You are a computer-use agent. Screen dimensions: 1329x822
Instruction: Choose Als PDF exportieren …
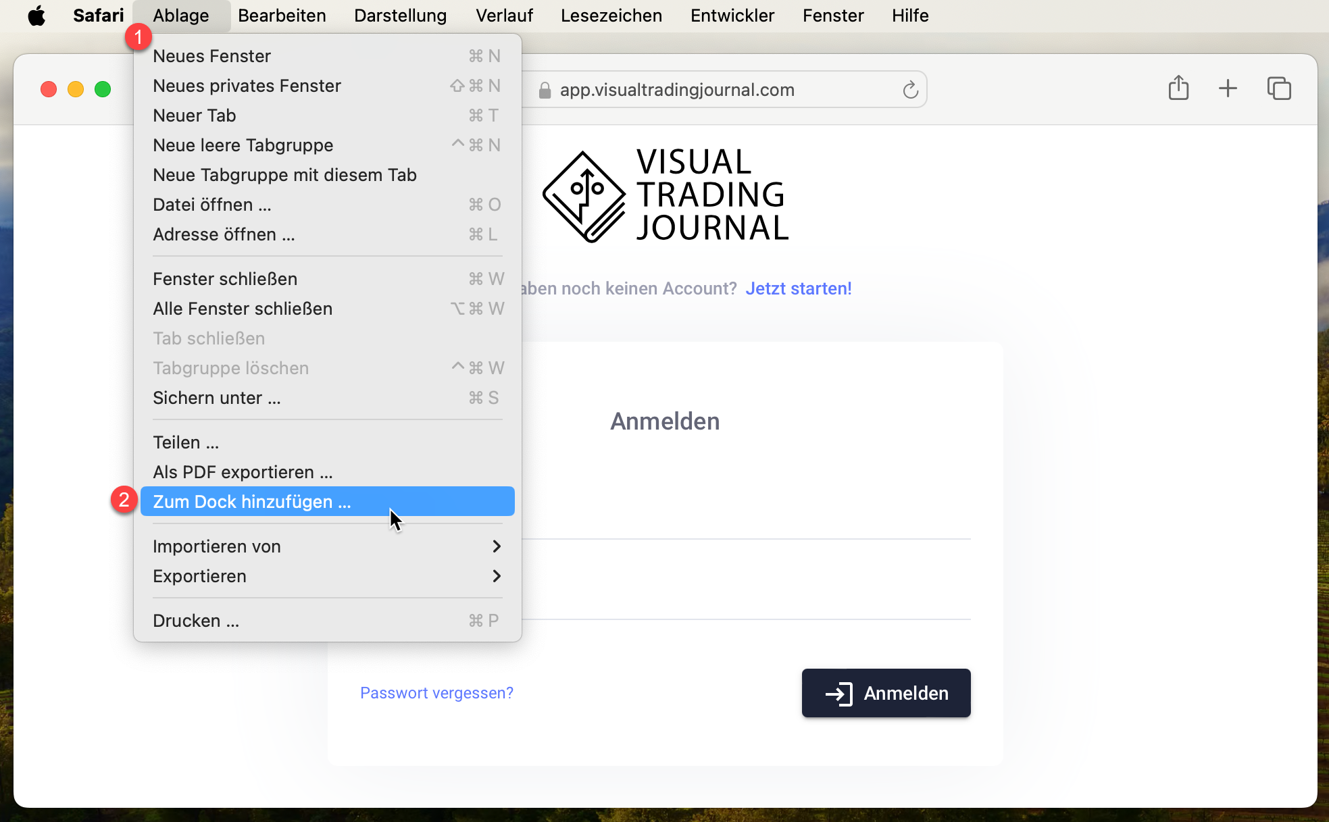(x=328, y=472)
